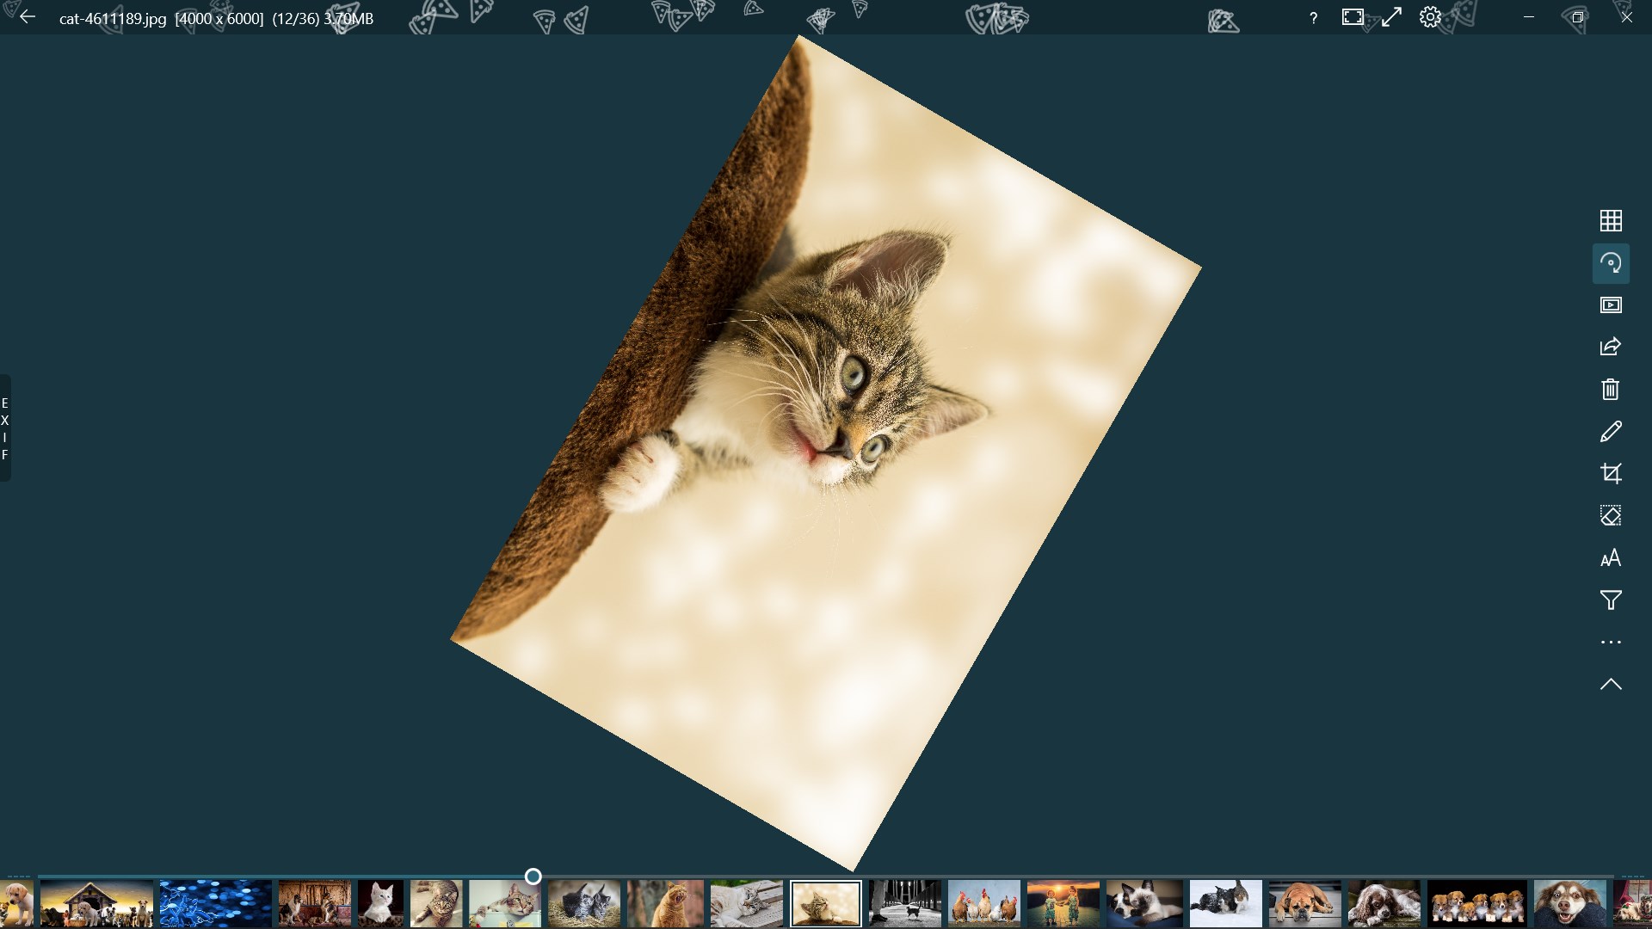Screen dimensions: 1652x929
Task: Delete cat-4611189.jpg
Action: 1611,389
